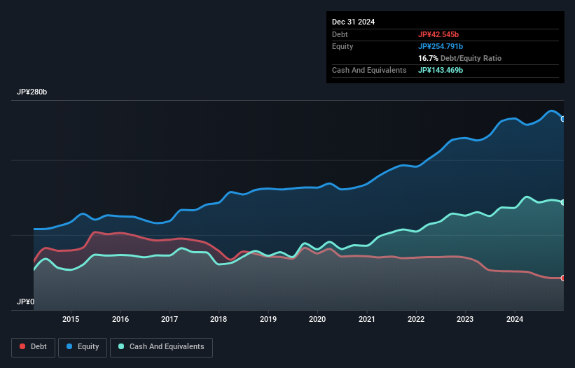Select the blue Equity endpoint marker
The height and width of the screenshot is (368, 575).
click(x=563, y=119)
